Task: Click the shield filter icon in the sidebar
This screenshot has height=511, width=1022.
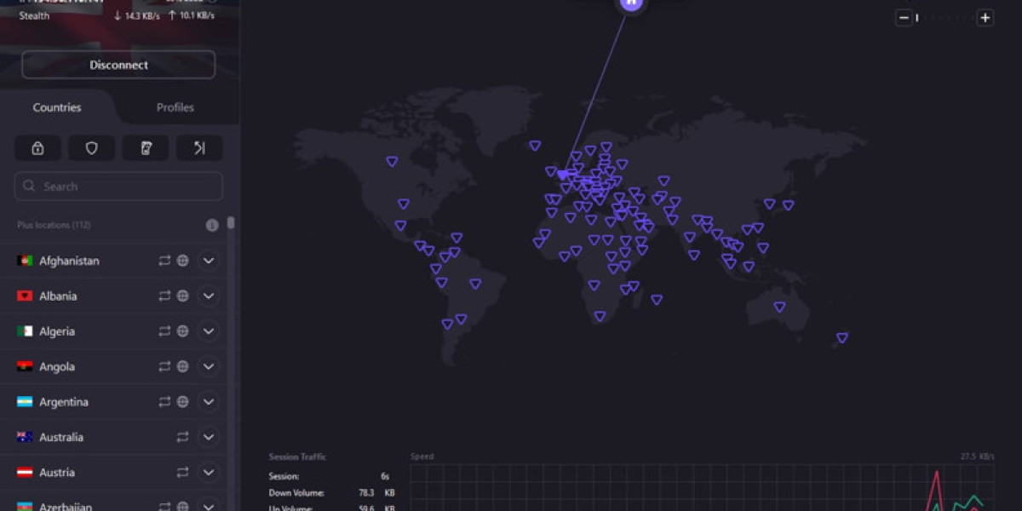Action: pyautogui.click(x=91, y=147)
